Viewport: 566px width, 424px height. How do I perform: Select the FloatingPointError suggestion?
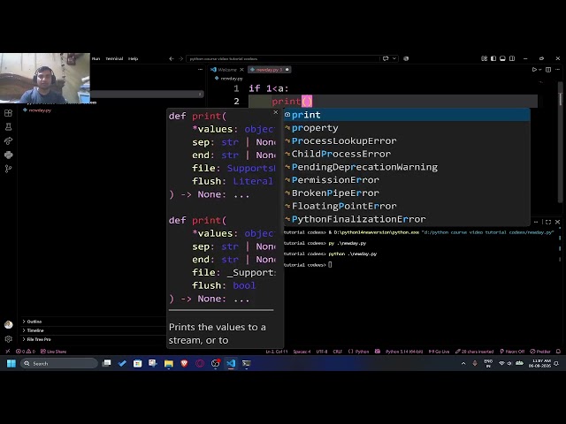[x=407, y=206]
